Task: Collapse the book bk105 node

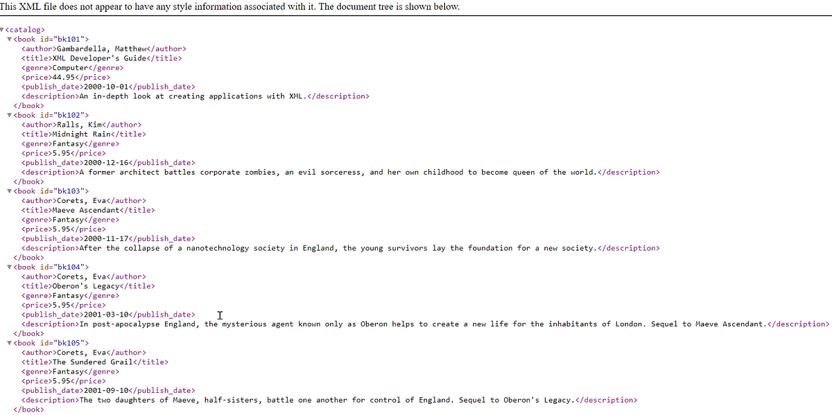Action: 11,342
